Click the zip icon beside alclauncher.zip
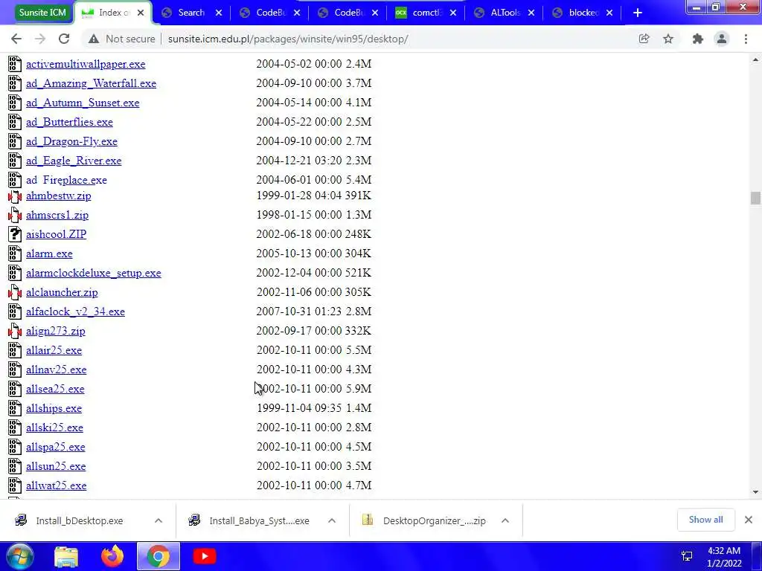Screen dimensions: 762x571 pos(15,292)
